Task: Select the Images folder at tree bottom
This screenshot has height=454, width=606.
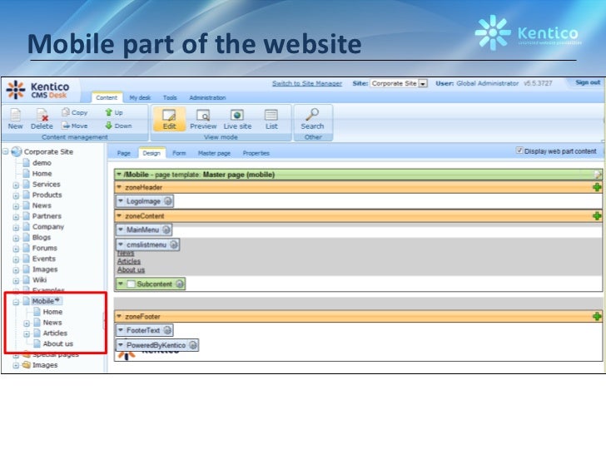Action: point(45,365)
